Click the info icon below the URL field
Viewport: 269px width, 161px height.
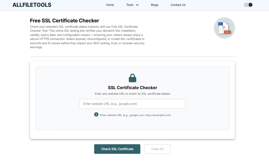click(96, 114)
